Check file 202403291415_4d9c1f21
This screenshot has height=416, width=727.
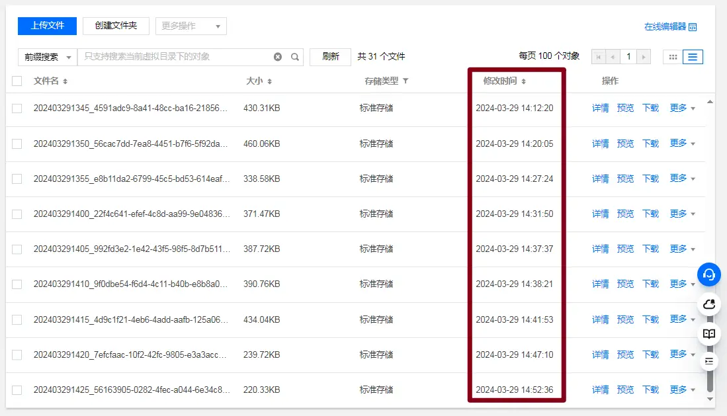click(x=17, y=320)
